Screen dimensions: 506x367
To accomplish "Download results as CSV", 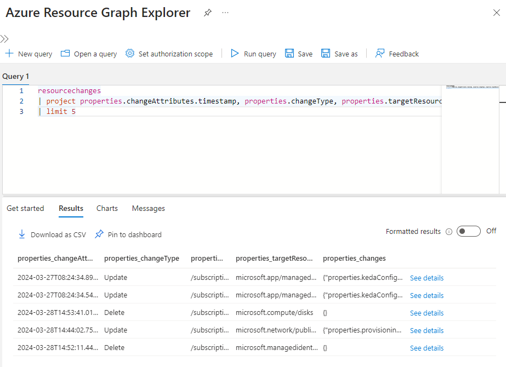I will coord(52,234).
